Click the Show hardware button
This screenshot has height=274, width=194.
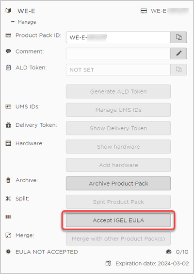click(x=118, y=146)
